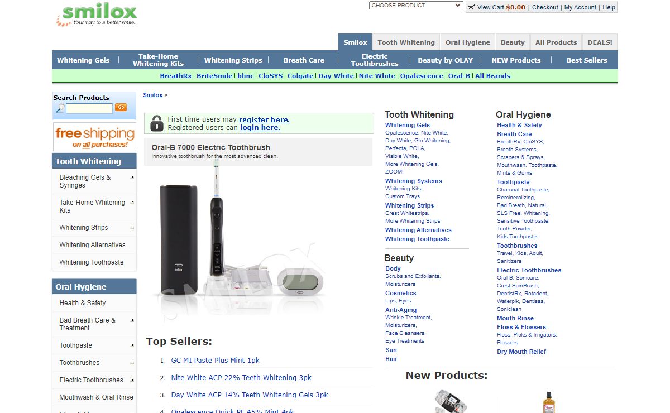
Task: Open the DEALS! tab
Action: point(600,42)
